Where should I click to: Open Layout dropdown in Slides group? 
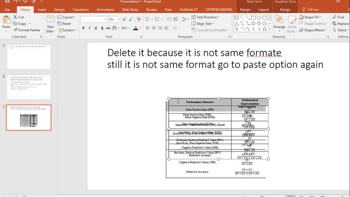coord(66,17)
